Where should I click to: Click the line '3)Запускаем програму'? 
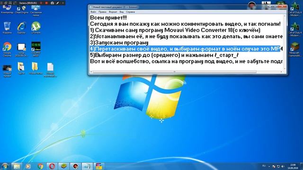(119, 42)
